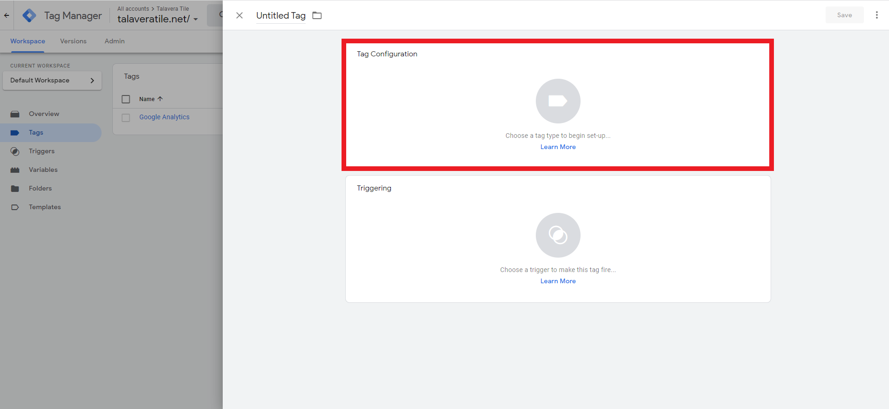This screenshot has height=409, width=889.
Task: Expand the Default Workspace selector
Action: (x=52, y=81)
